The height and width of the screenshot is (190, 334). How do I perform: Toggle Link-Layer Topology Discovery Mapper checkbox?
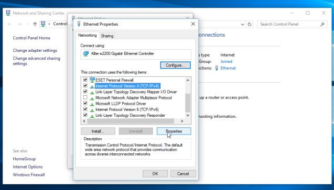(85, 92)
